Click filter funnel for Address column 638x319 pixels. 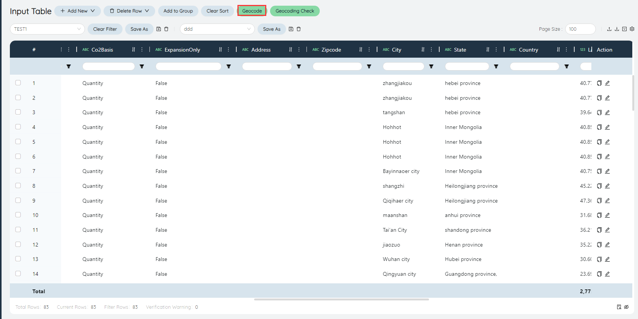pyautogui.click(x=299, y=66)
